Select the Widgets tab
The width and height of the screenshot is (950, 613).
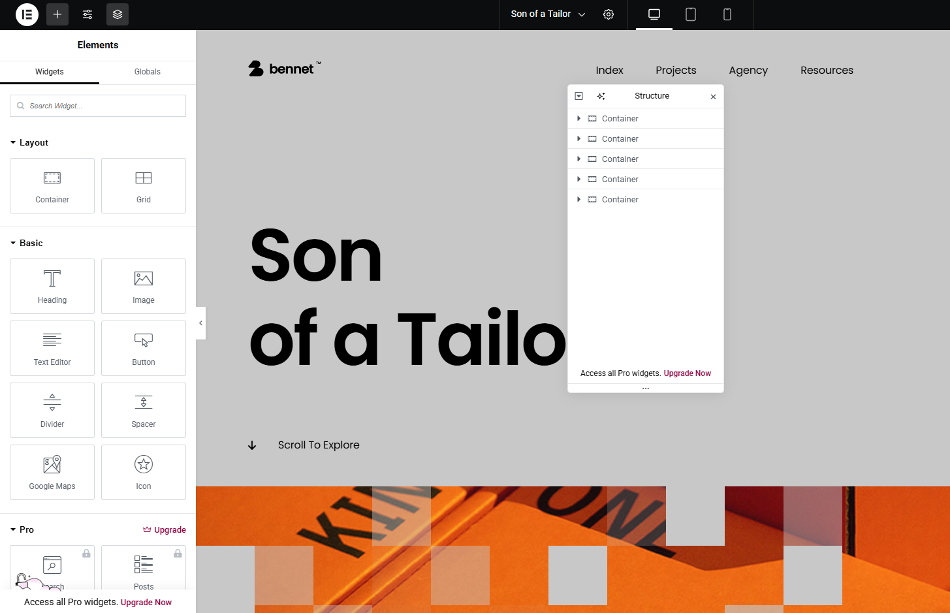(50, 72)
